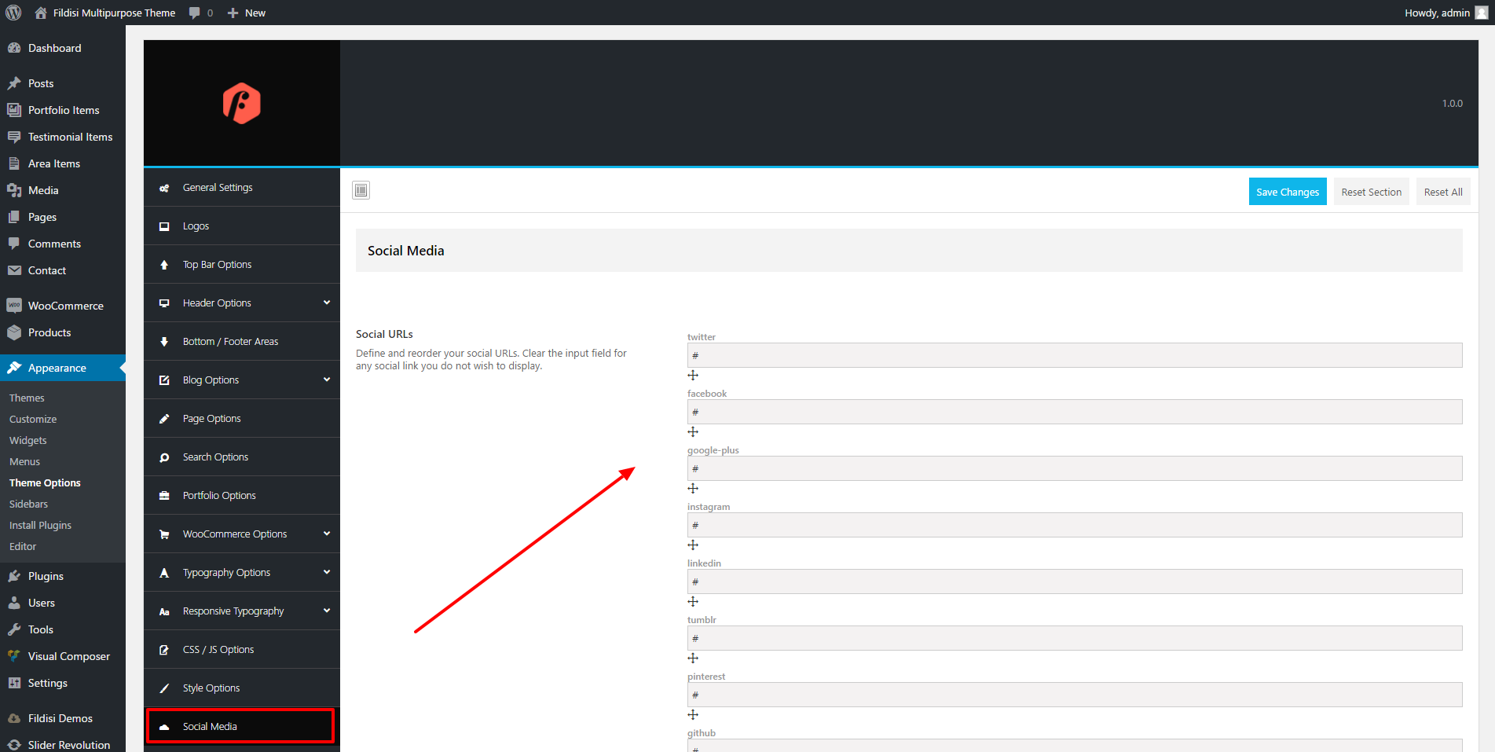Click the Fildisi logo thumbnail
1495x752 pixels.
[x=242, y=103]
